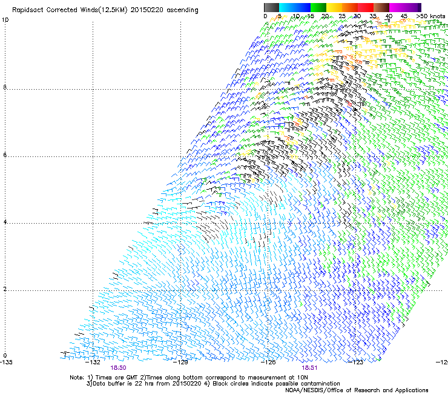Select the yellow 20–25 knots legend swatch
The image size is (448, 394).
click(x=334, y=7)
